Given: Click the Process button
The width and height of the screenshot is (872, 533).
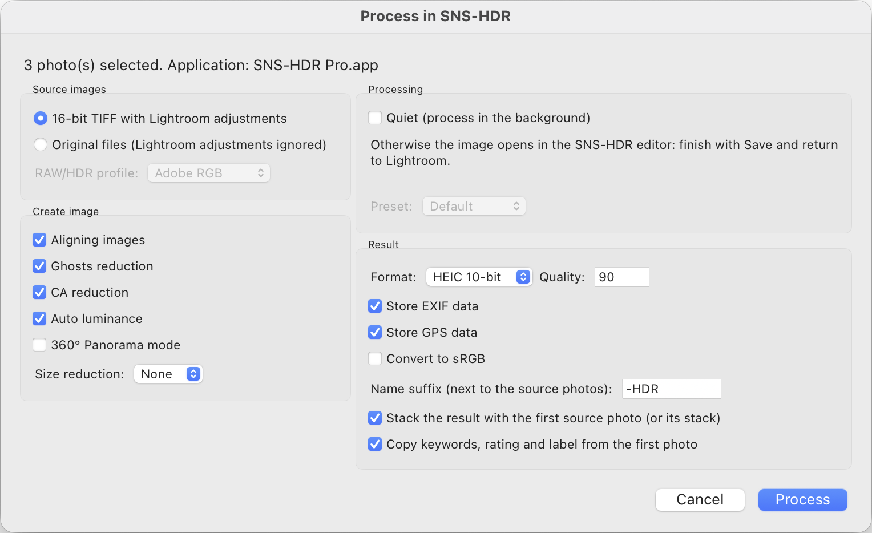Looking at the screenshot, I should [x=803, y=499].
